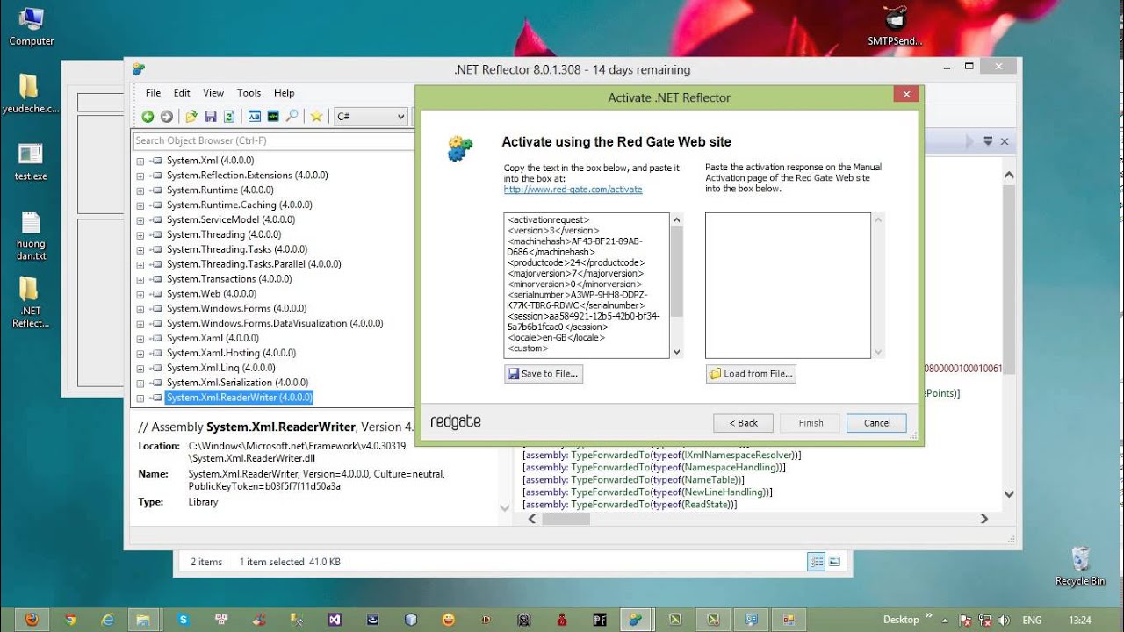Expand the System.Transactions node
The height and width of the screenshot is (632, 1124).
[140, 279]
